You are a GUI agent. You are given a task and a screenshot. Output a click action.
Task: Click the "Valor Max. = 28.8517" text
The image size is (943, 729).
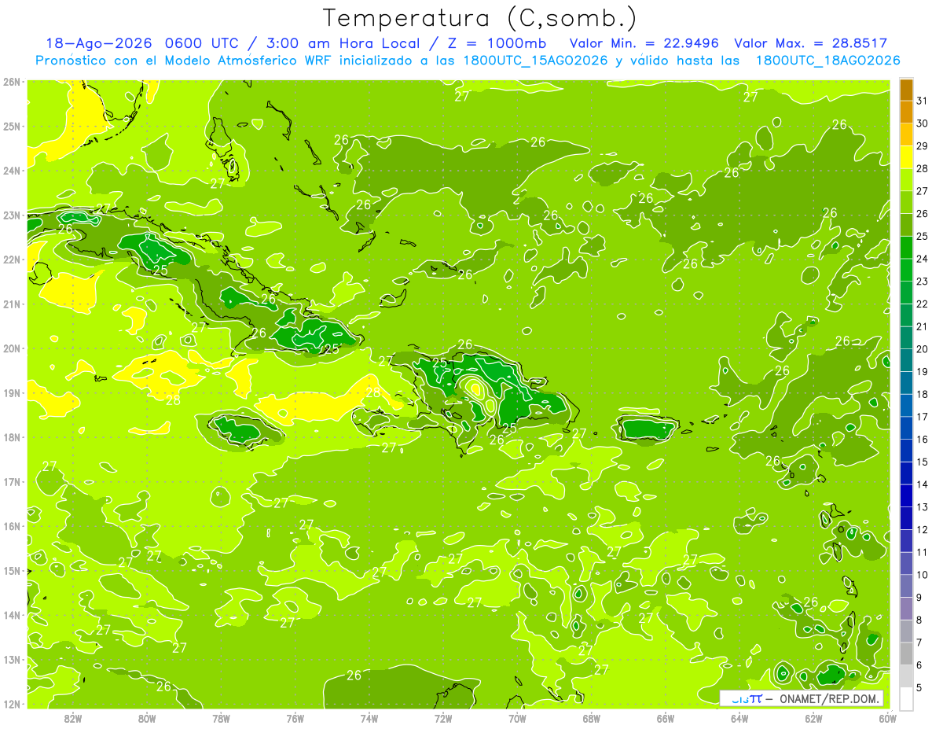(810, 43)
